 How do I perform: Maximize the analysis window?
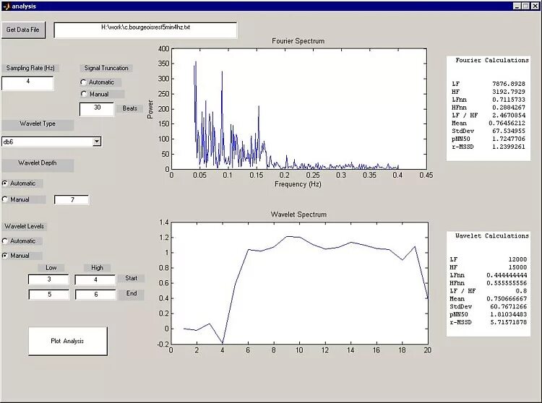[x=525, y=6]
